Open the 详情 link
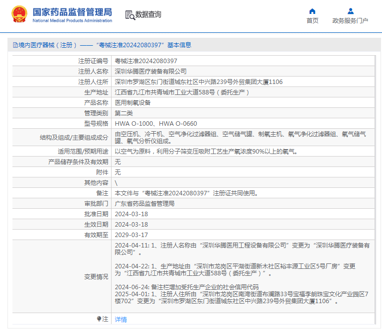Viewport: 382px width, 330px height. tap(121, 319)
